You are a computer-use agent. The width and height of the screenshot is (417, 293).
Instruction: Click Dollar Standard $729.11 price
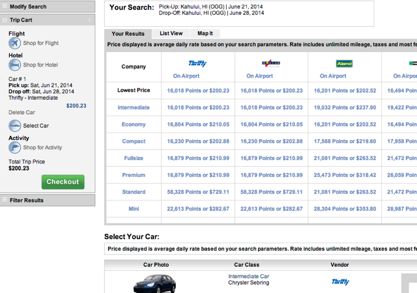tap(272, 192)
